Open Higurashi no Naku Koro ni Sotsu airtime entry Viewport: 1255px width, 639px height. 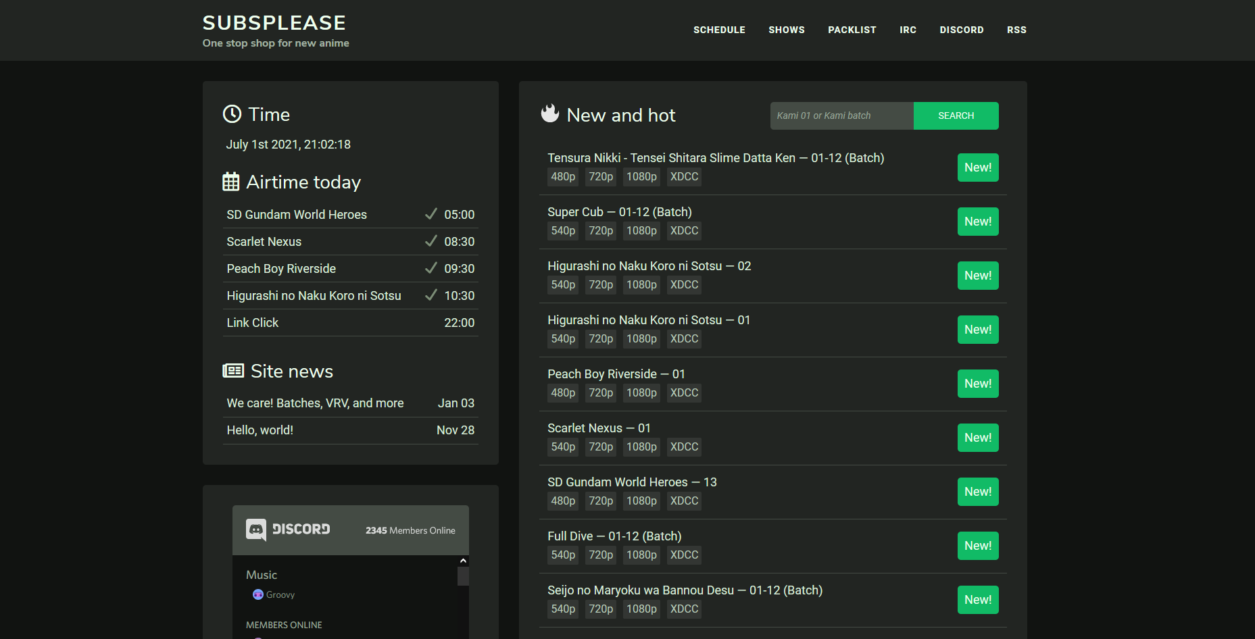(x=314, y=295)
